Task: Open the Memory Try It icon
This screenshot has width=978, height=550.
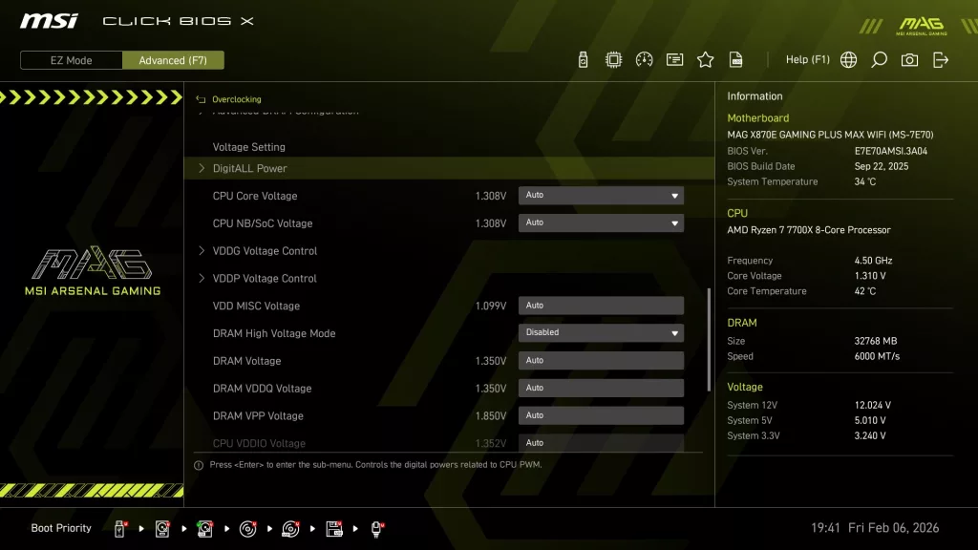Action: (x=674, y=59)
